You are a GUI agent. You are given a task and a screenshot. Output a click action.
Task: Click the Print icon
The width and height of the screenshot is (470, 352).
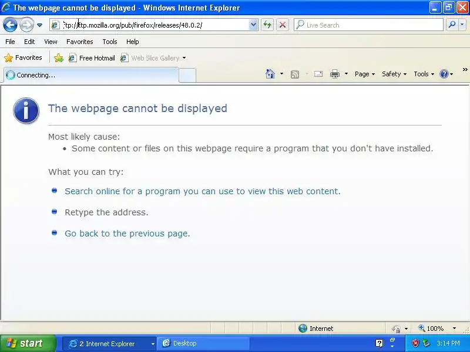click(335, 74)
